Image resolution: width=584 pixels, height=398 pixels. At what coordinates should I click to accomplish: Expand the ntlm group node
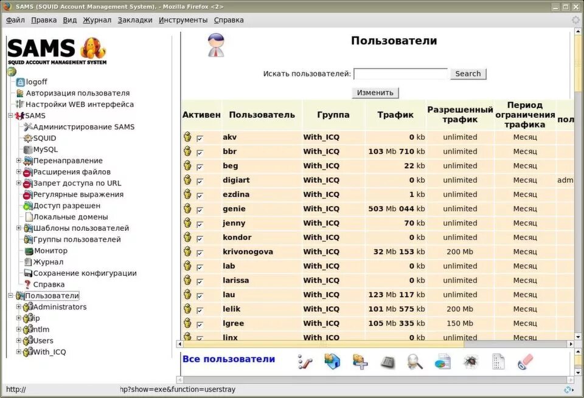(x=19, y=329)
